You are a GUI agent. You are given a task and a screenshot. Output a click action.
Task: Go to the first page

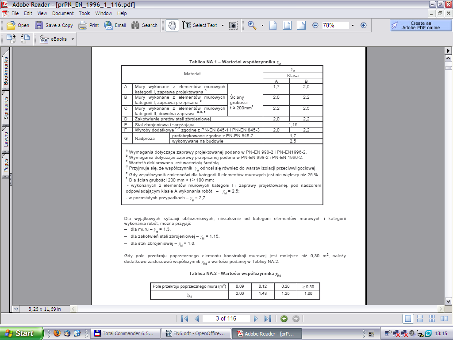(x=184, y=319)
